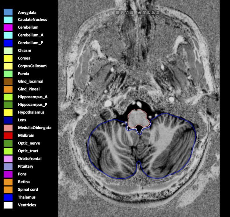Viewport: 230px width, 217px height.
Task: Select the 'Midbrain' legend label
Action: (26, 135)
